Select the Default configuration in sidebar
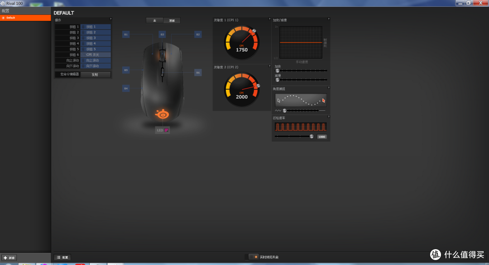This screenshot has height=265, width=489. coord(25,18)
